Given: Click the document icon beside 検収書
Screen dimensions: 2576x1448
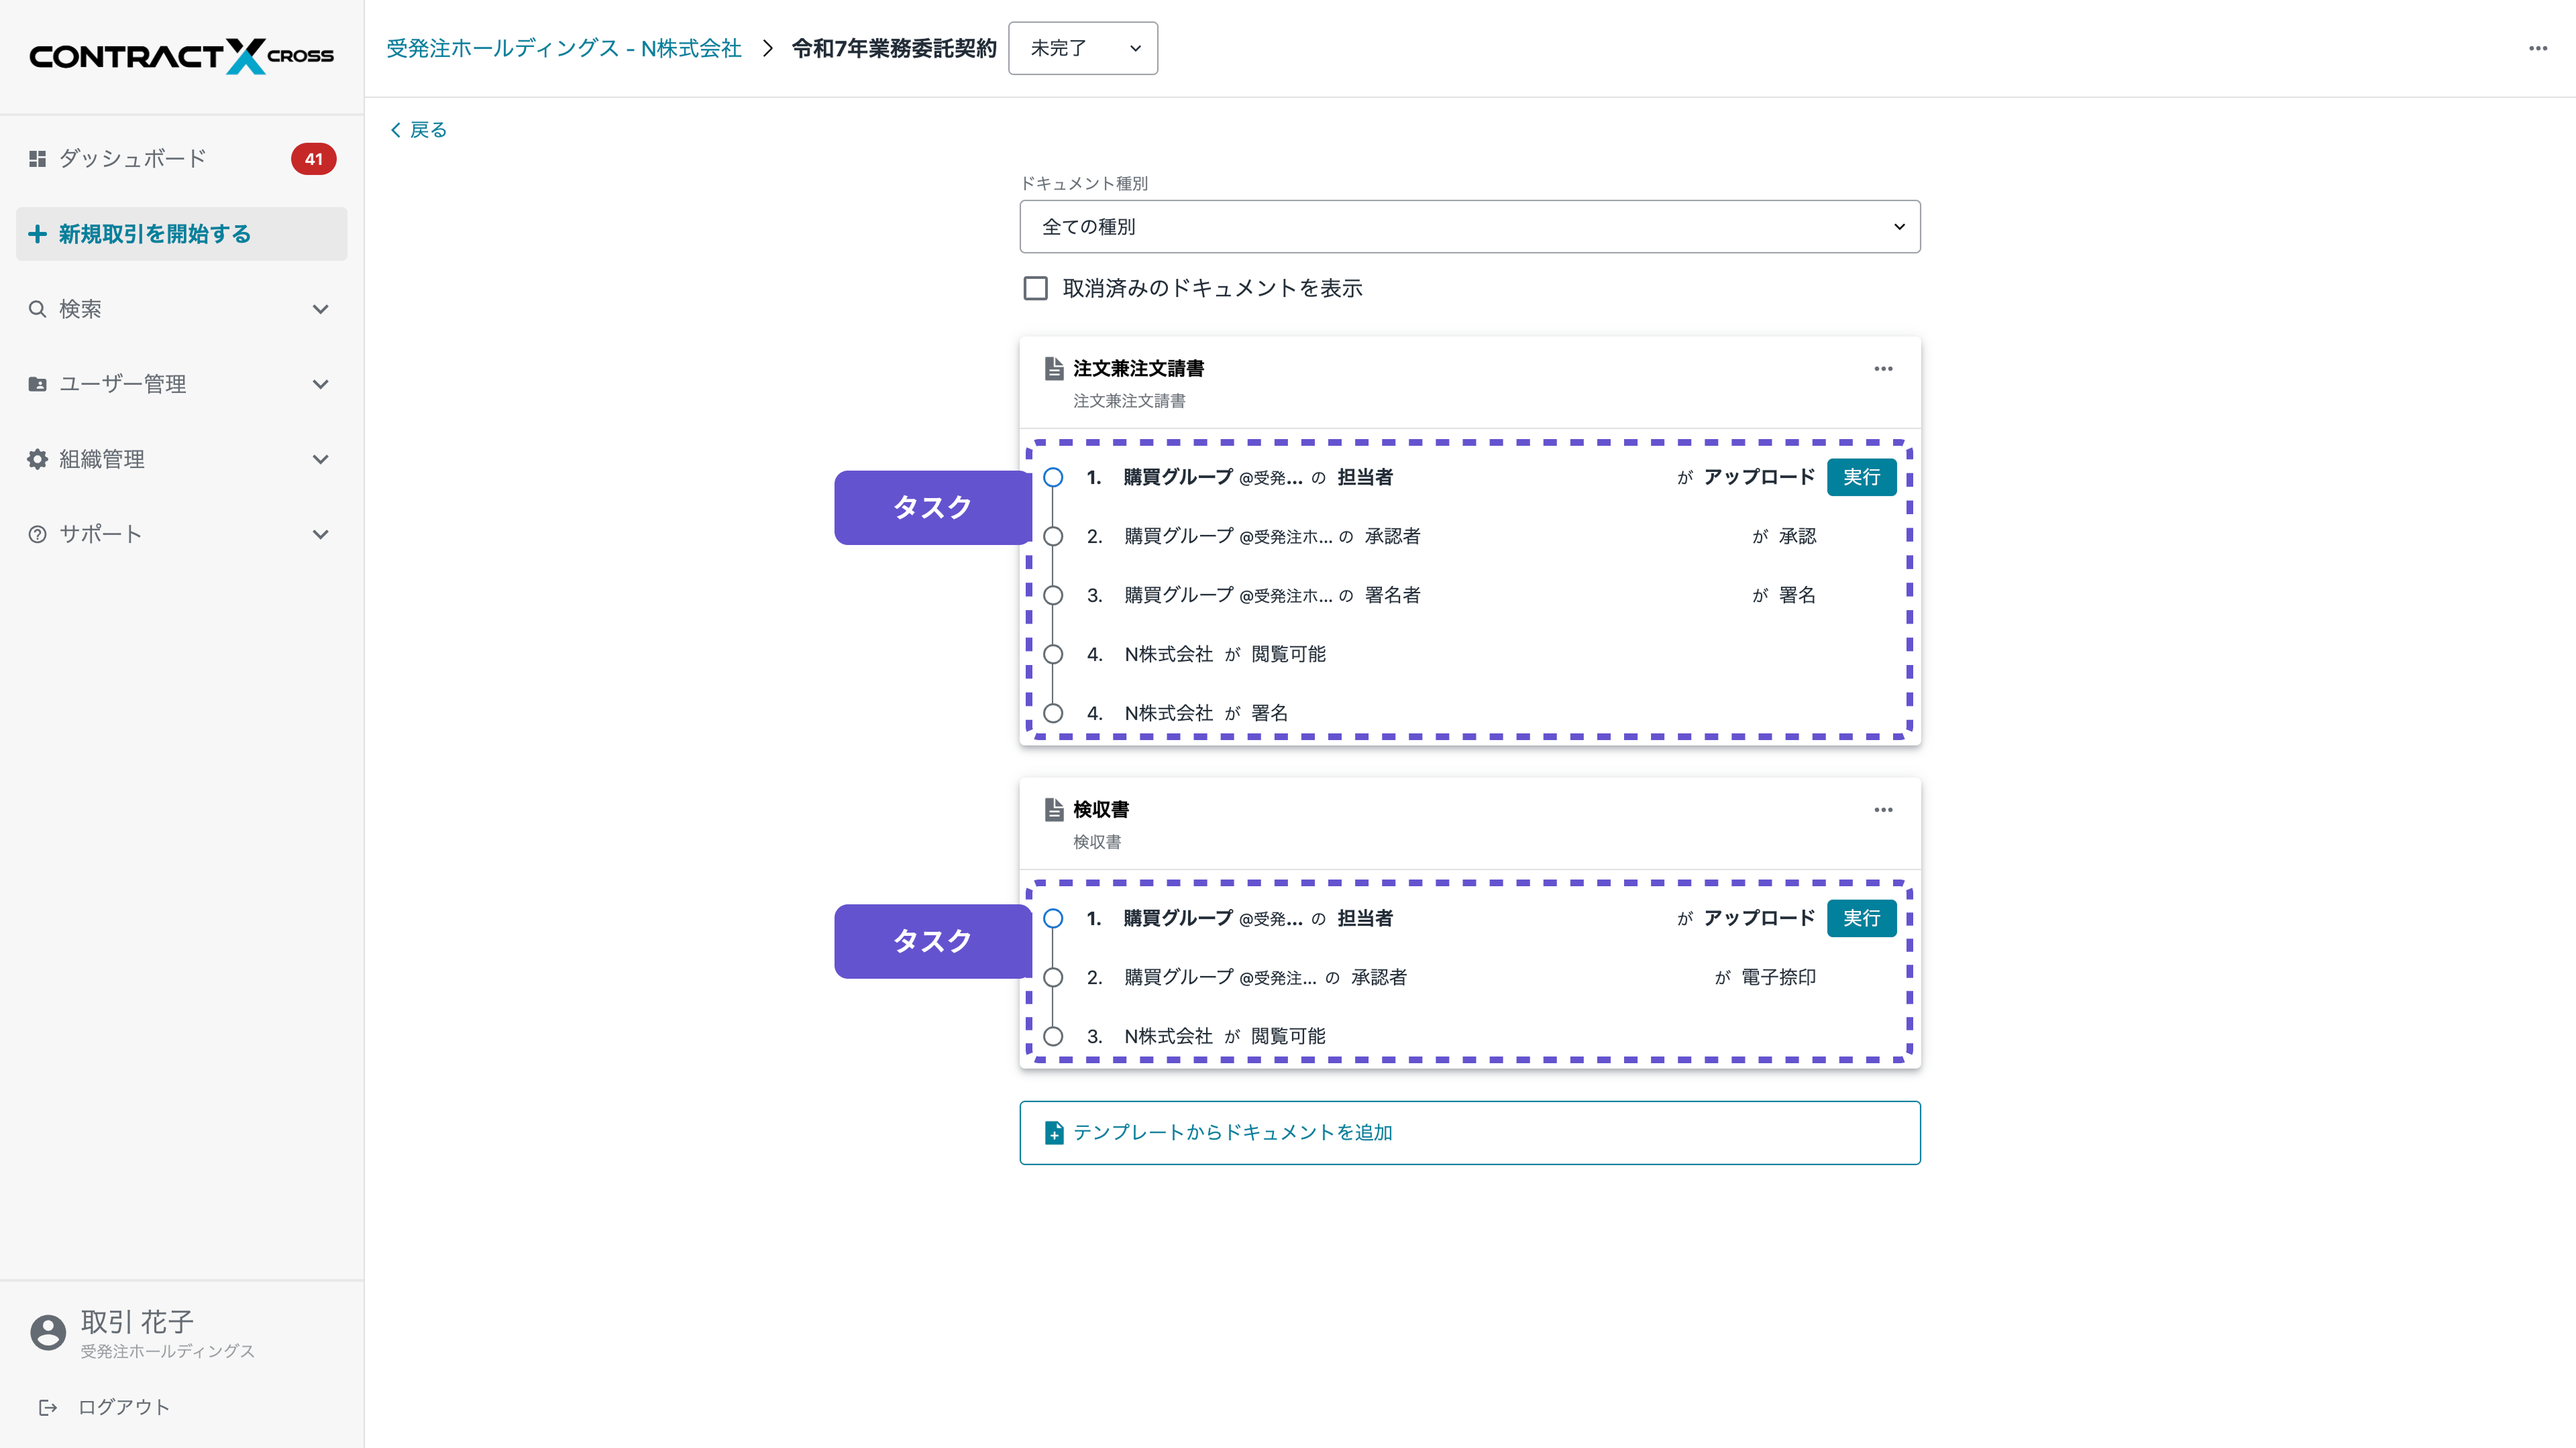Looking at the screenshot, I should (x=1053, y=809).
